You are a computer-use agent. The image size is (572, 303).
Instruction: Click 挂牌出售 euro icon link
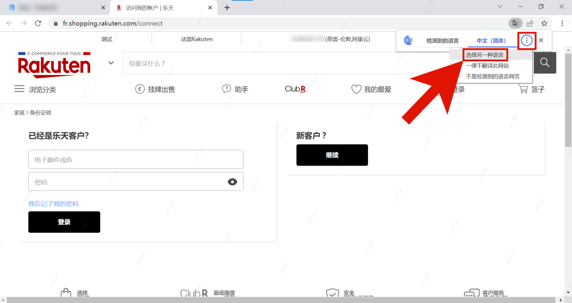155,89
